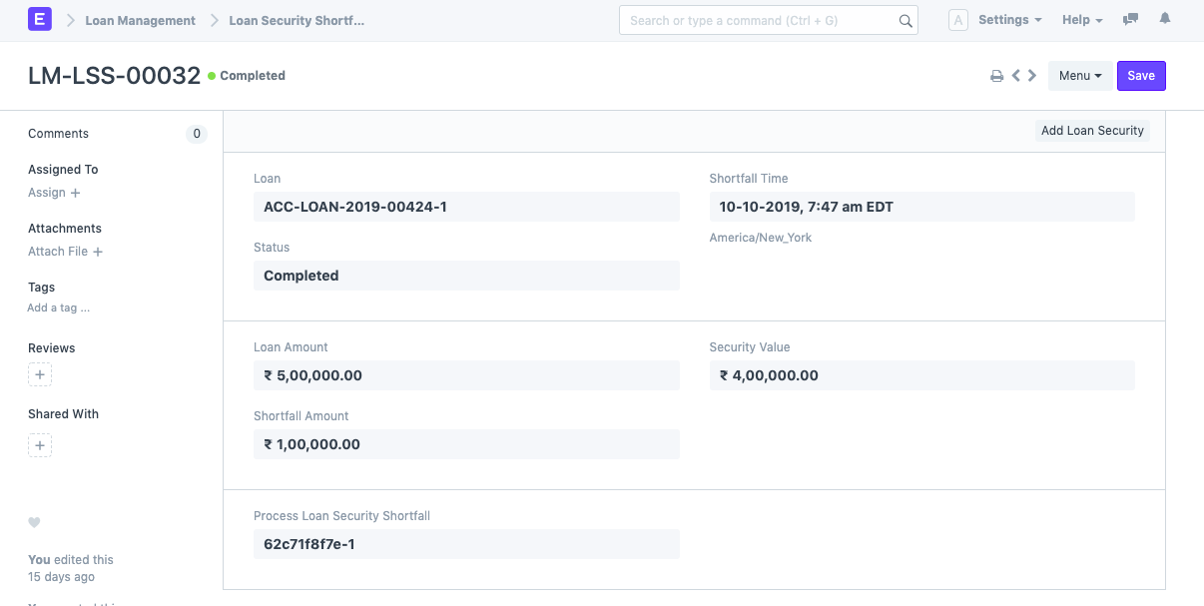The image size is (1204, 606).
Task: Open the Menu dropdown
Action: click(1079, 75)
